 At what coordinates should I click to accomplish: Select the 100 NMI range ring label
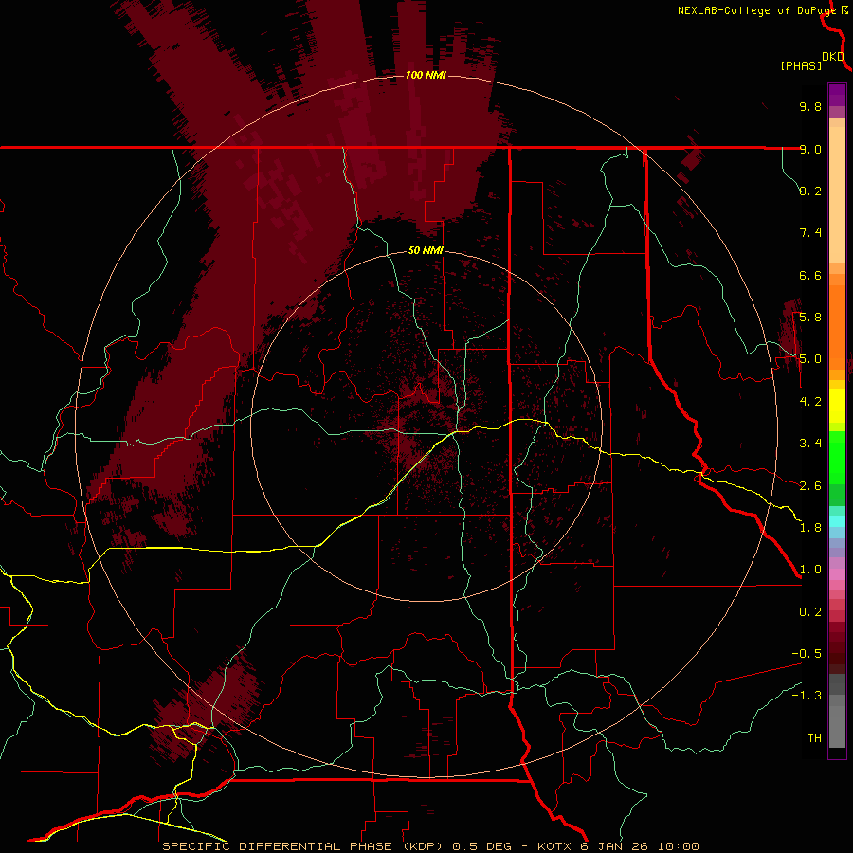click(426, 75)
